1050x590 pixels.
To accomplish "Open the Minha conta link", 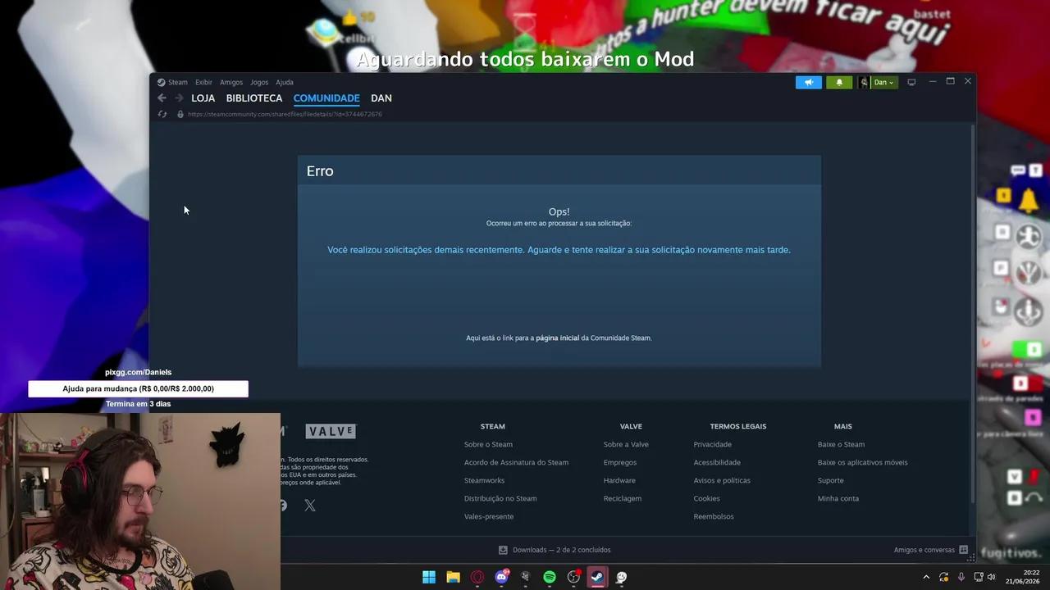I will coord(838,498).
